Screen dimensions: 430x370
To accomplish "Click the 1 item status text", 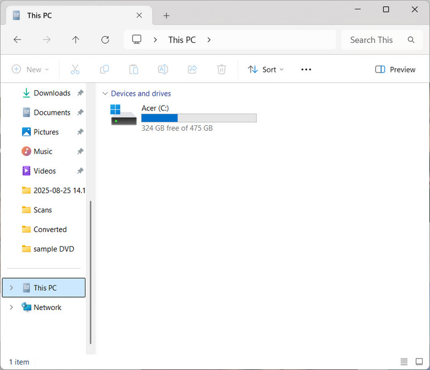I will (19, 362).
